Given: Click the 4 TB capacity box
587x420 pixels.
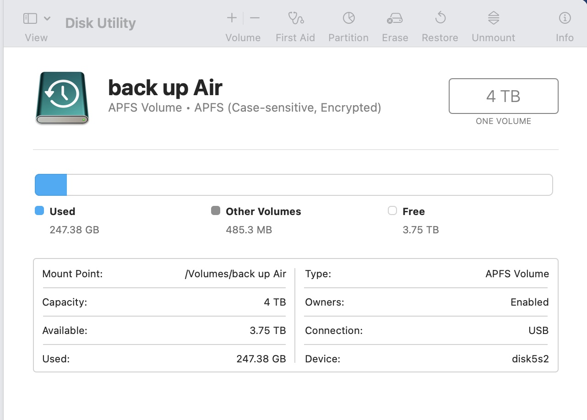Looking at the screenshot, I should (503, 97).
